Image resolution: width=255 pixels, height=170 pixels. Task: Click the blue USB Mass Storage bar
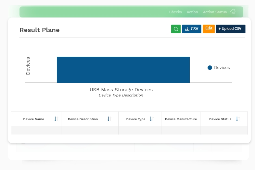(x=123, y=70)
